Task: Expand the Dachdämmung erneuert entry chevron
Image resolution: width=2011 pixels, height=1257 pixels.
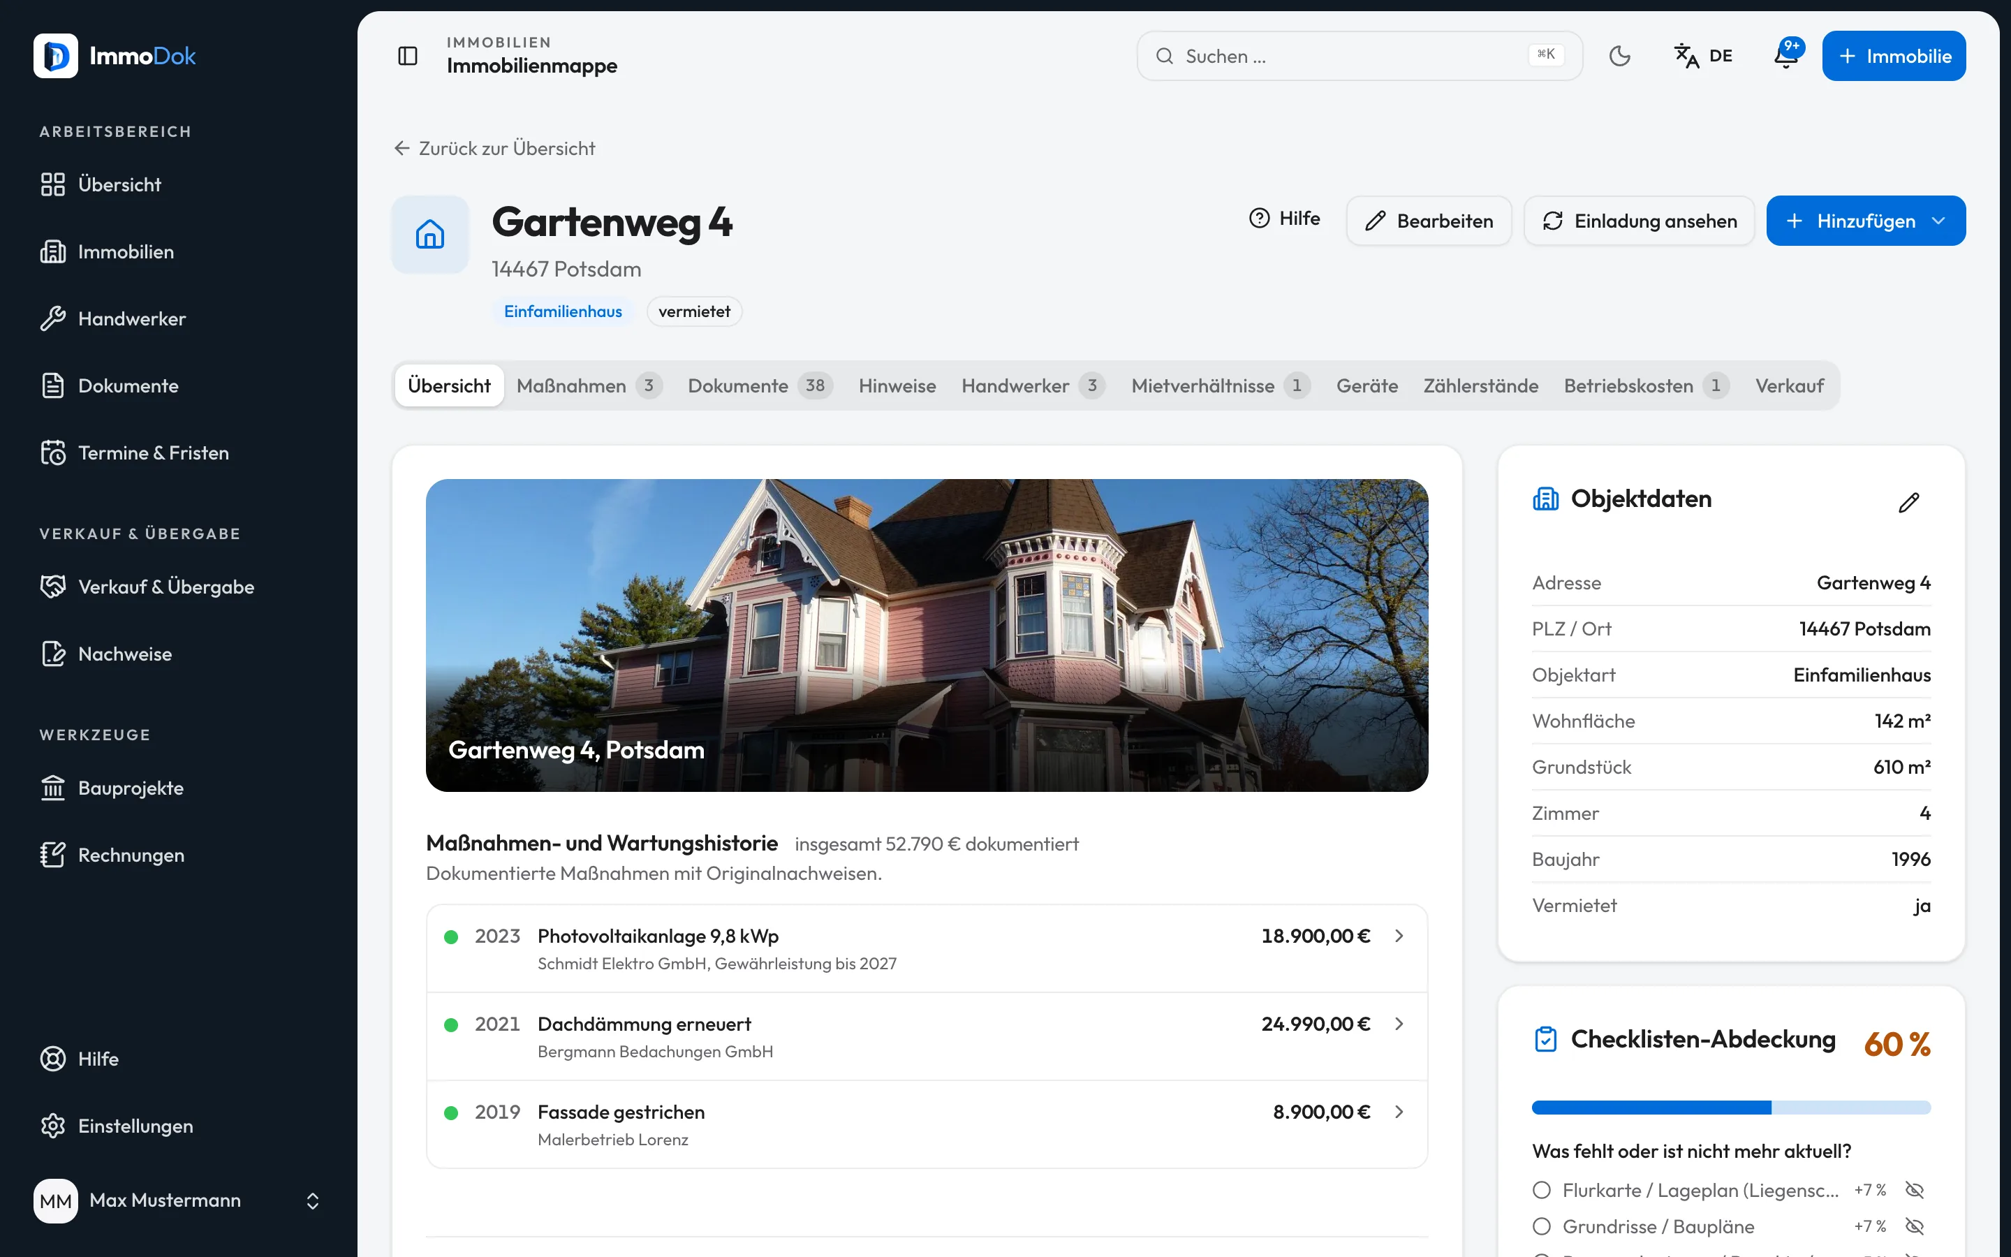Action: click(x=1399, y=1024)
